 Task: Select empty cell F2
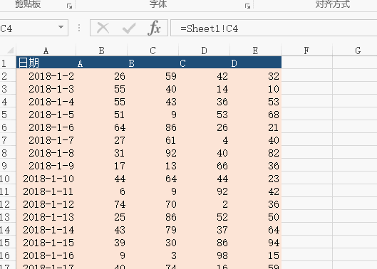[306, 76]
